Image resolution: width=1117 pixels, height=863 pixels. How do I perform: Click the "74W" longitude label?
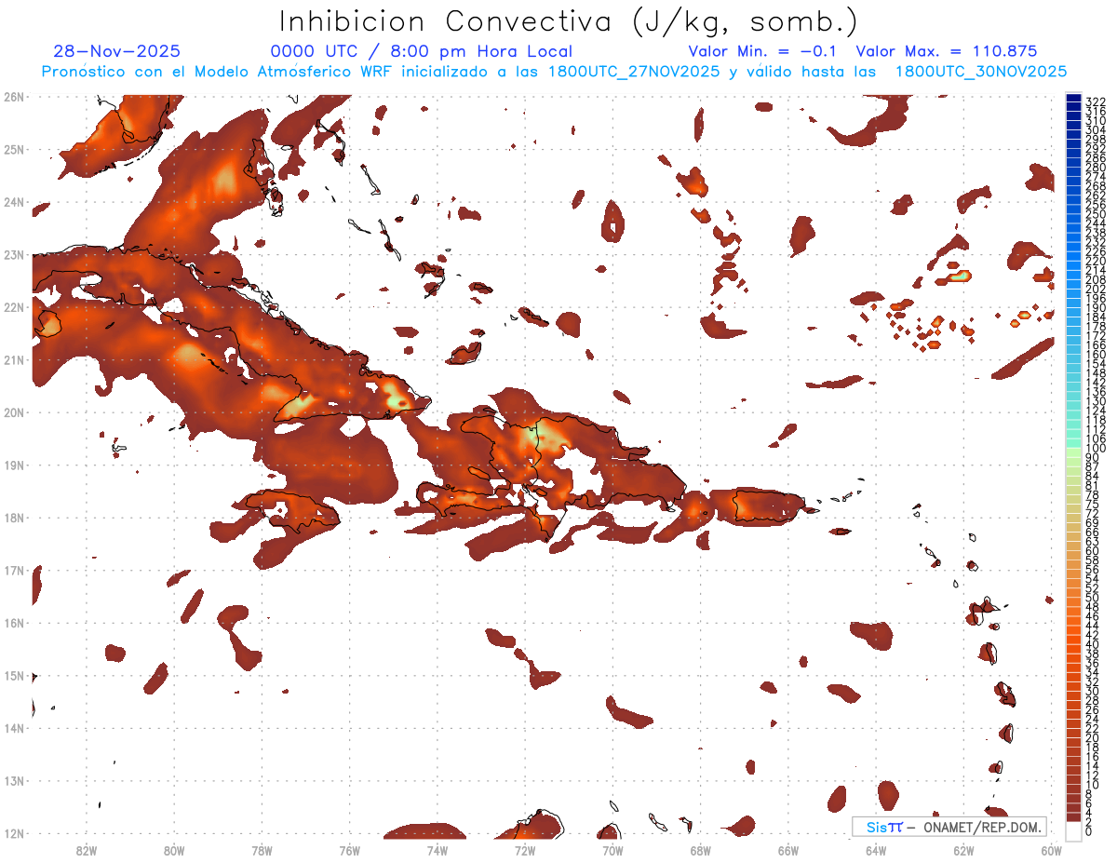click(437, 849)
